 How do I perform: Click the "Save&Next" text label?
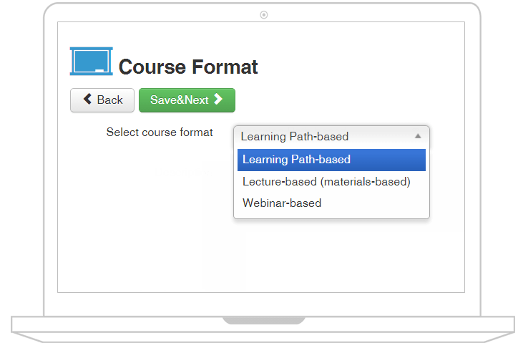point(179,100)
